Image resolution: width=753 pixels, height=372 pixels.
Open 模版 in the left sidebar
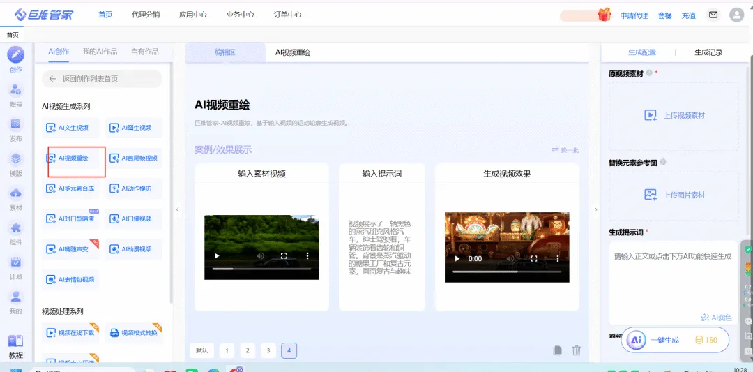[x=15, y=164]
